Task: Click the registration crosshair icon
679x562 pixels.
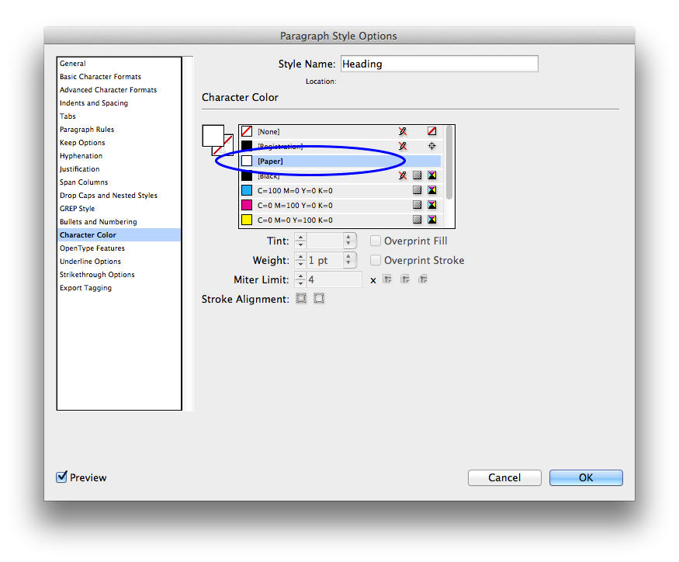Action: pos(431,146)
